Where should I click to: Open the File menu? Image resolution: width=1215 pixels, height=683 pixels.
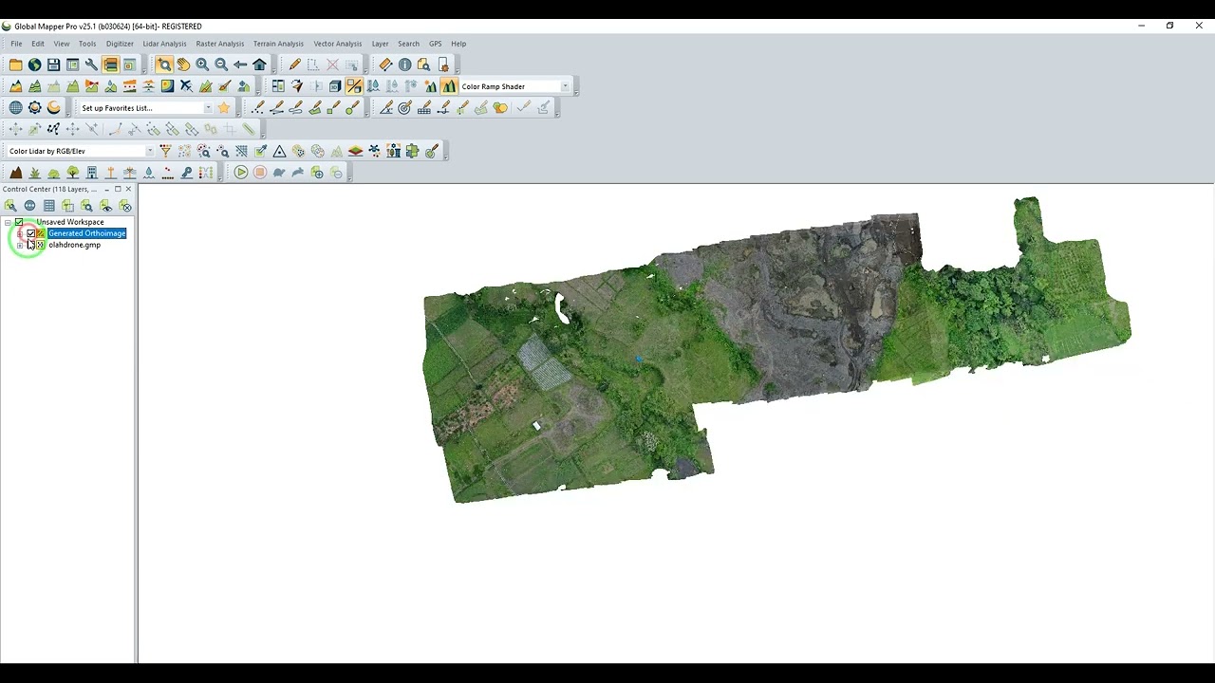[16, 44]
